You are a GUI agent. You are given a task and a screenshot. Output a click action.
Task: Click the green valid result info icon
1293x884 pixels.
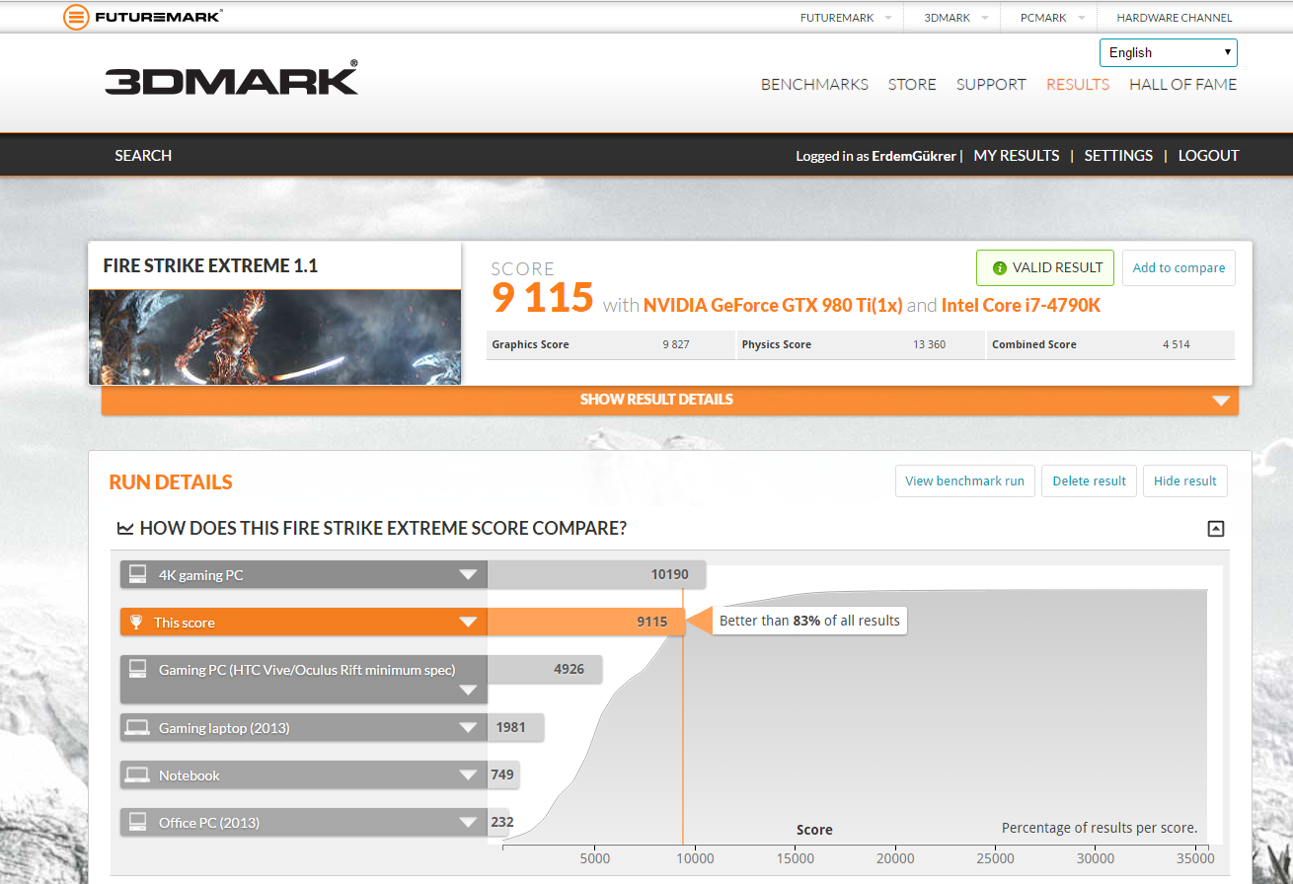(999, 267)
